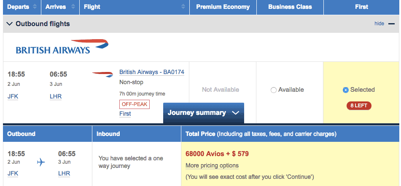Viewport: 401px width, 186px height.
Task: Collapse the Outbound flights section chevron
Action: (10, 24)
